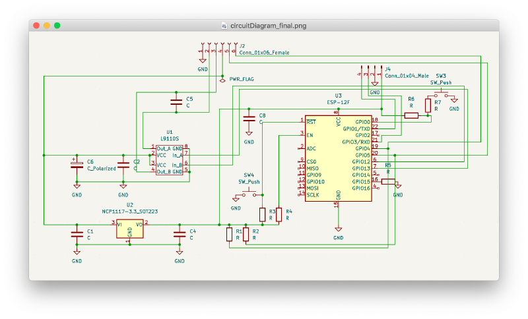The height and width of the screenshot is (319, 528).
Task: Click the circuitDiagram_final.png window title
Action: tap(268, 26)
